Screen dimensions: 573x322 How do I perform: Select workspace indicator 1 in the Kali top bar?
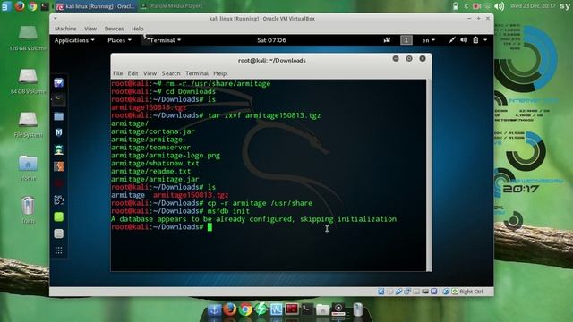point(406,40)
